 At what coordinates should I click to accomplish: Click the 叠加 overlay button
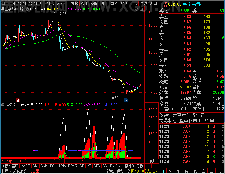coord(84,3)
